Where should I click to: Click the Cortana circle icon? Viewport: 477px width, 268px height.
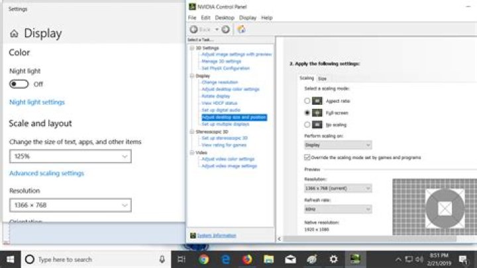[x=30, y=259]
